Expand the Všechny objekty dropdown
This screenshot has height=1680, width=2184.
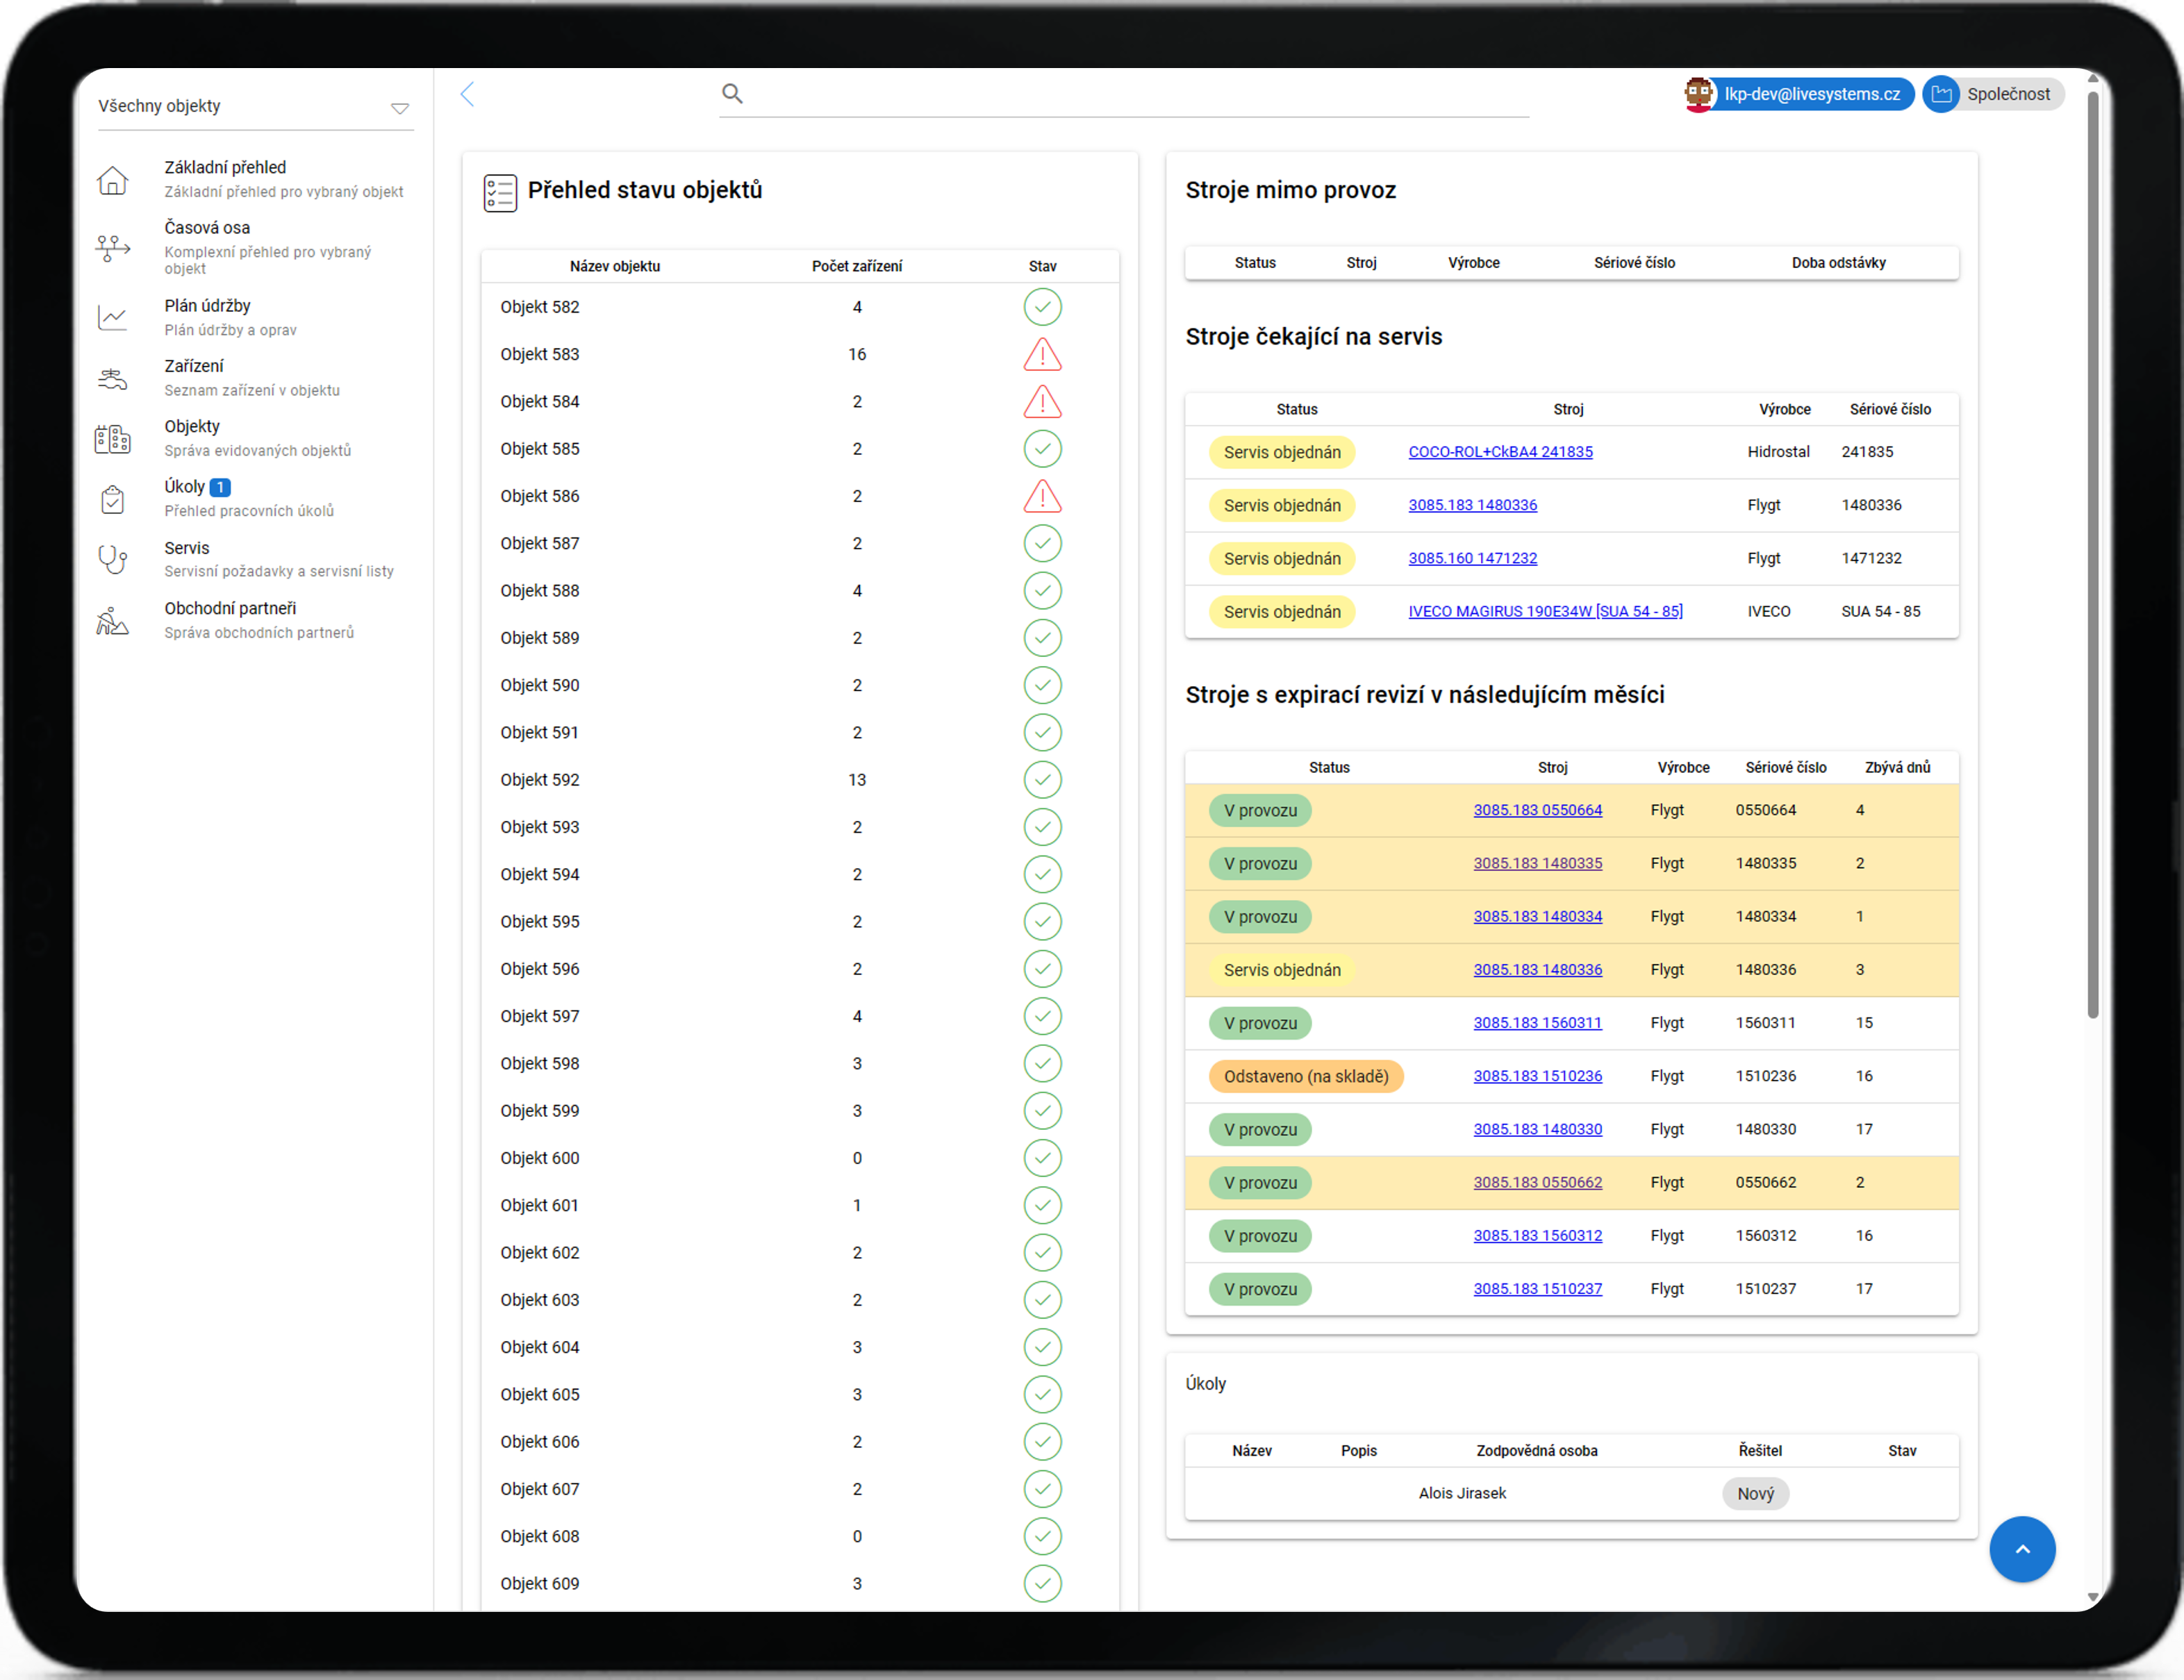(399, 108)
